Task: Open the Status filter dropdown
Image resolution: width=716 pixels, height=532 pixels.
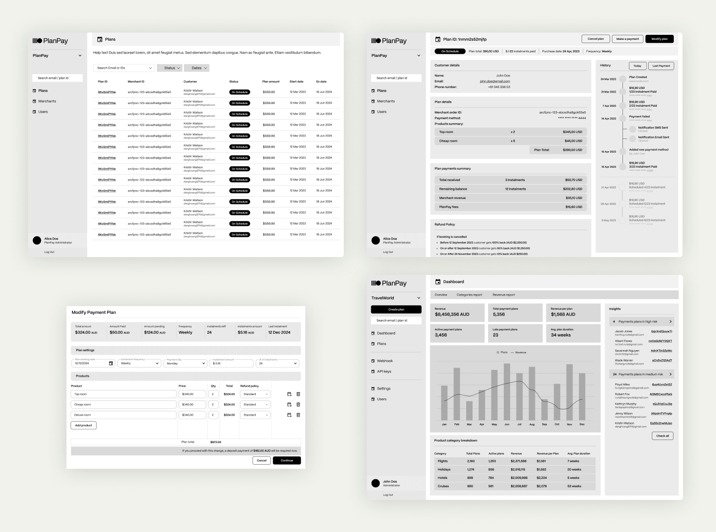Action: [x=170, y=68]
